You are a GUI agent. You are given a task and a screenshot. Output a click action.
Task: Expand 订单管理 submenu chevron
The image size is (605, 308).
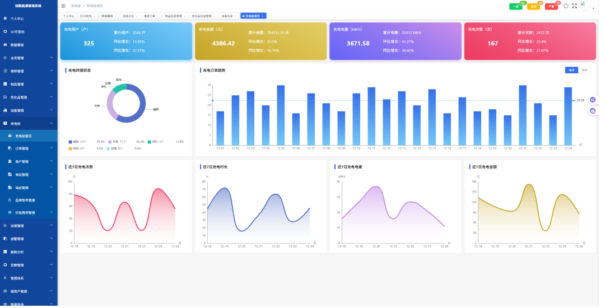pos(52,148)
